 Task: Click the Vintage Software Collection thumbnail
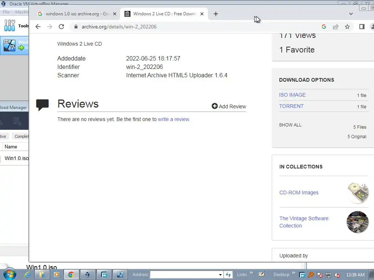(x=358, y=222)
